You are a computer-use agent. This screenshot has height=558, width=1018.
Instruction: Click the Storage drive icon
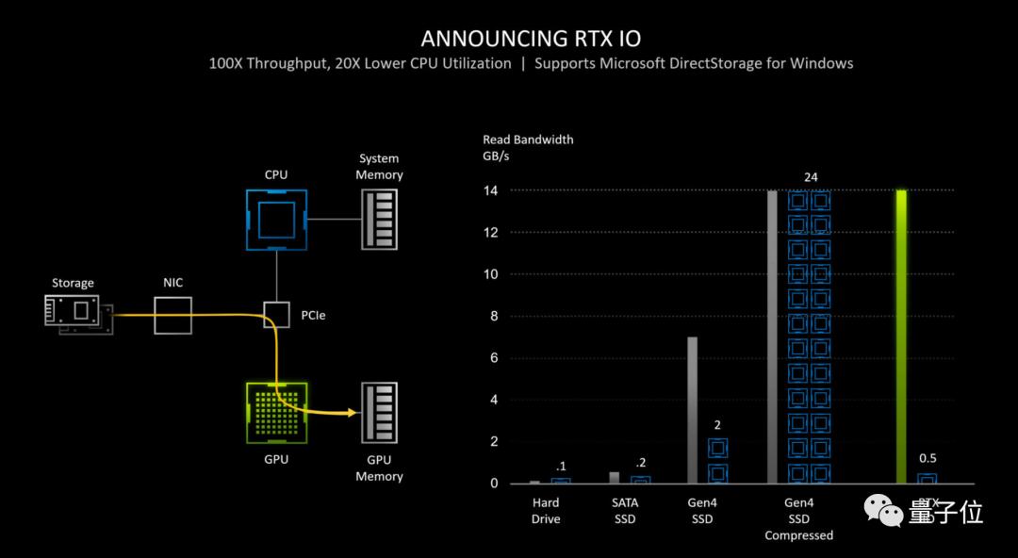pos(78,315)
